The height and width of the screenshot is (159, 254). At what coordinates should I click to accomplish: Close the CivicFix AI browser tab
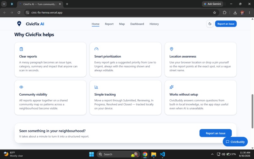[60, 4]
